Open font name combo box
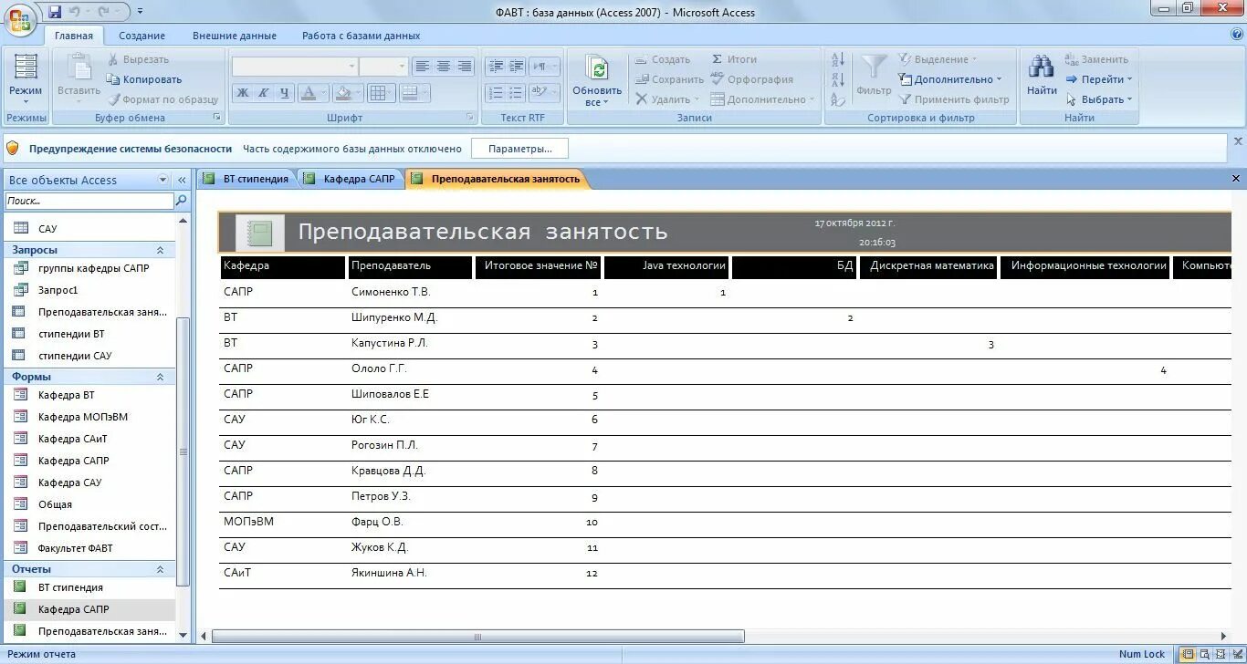The image size is (1247, 664). coord(294,67)
